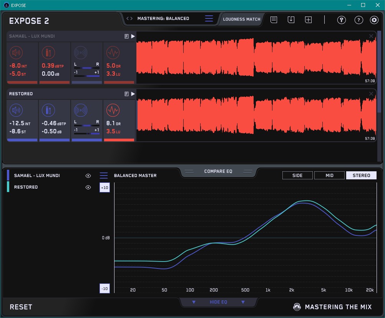Click the stereo field icon for Restored track
The width and height of the screenshot is (385, 318).
[81, 111]
